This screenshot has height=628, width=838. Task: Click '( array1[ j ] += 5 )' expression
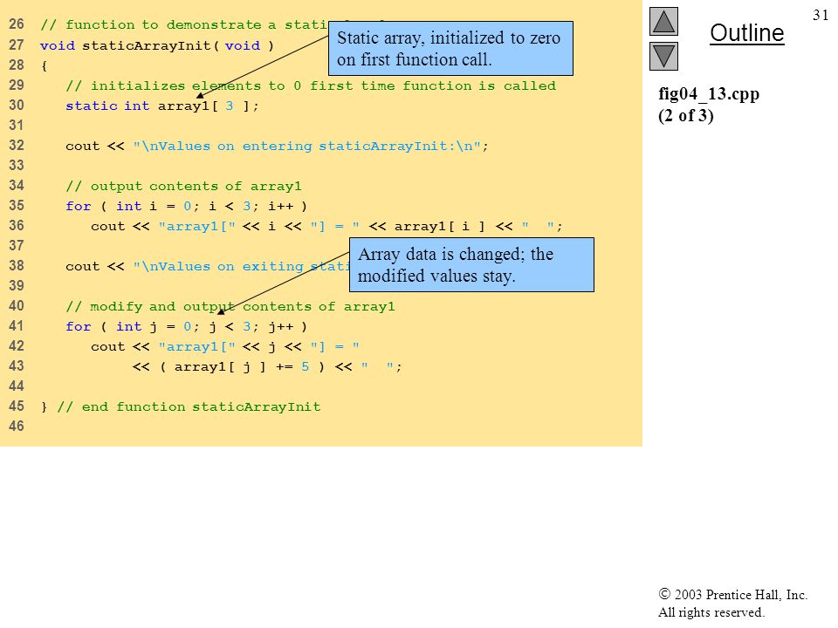click(242, 367)
